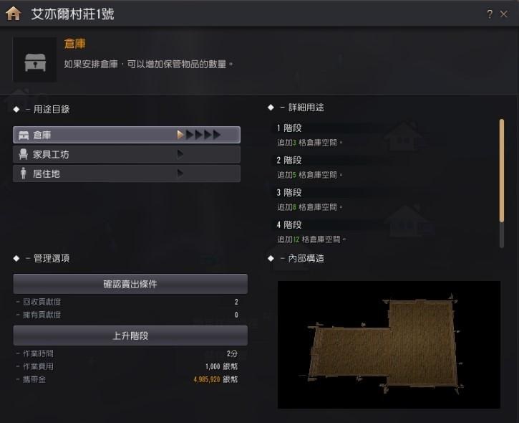Click the detailed usage scrollbar thumb

pos(502,171)
